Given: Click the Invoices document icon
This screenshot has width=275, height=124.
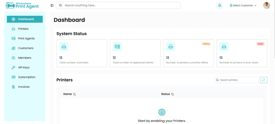Looking at the screenshot, I should tap(13, 87).
